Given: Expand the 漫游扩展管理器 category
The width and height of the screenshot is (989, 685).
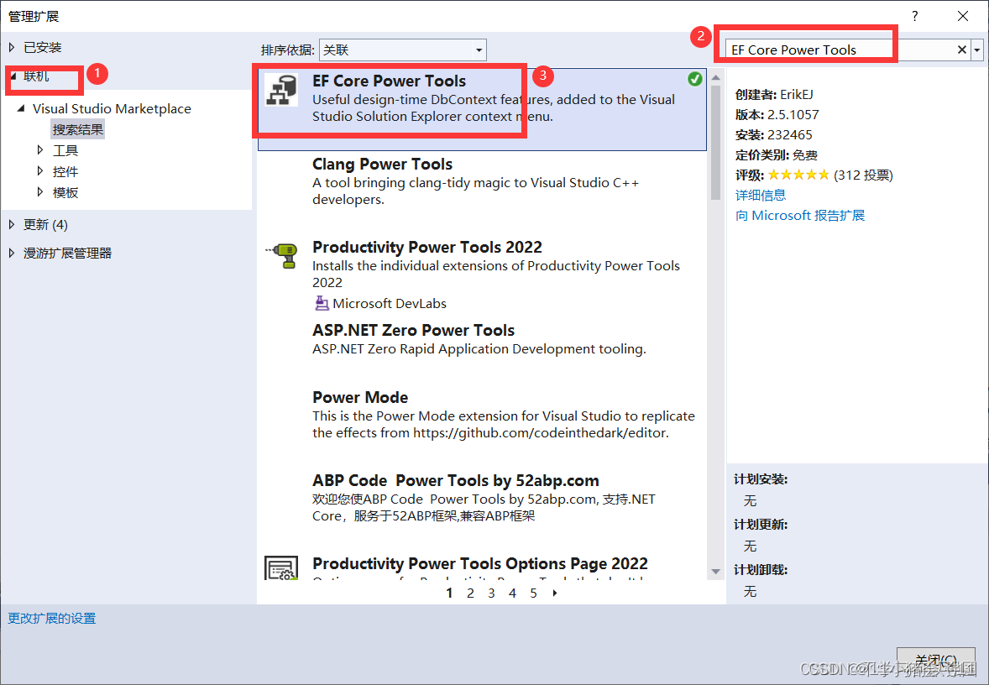Looking at the screenshot, I should tap(12, 253).
